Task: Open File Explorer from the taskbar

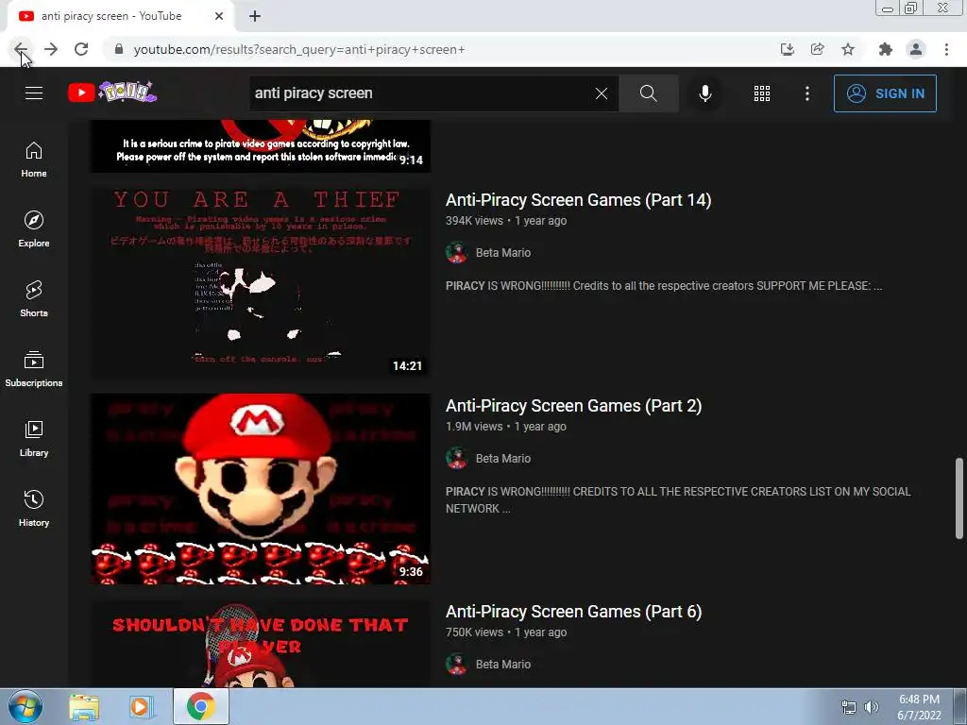Action: pyautogui.click(x=84, y=707)
